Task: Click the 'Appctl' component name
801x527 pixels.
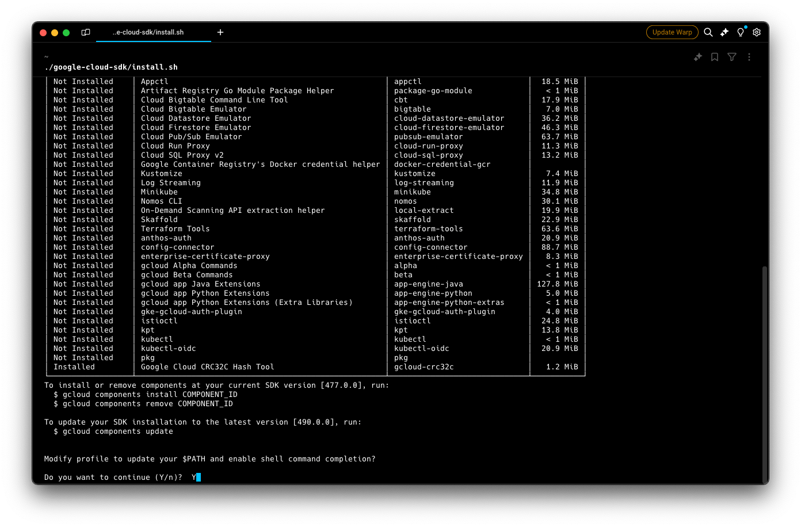Action: click(155, 82)
